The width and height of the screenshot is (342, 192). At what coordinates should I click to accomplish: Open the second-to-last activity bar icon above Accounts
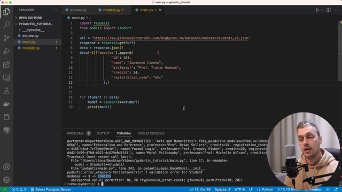pos(6,130)
